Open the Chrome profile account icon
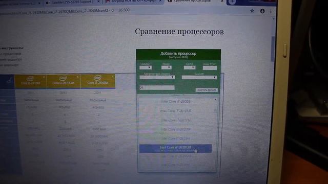 click(262, 11)
